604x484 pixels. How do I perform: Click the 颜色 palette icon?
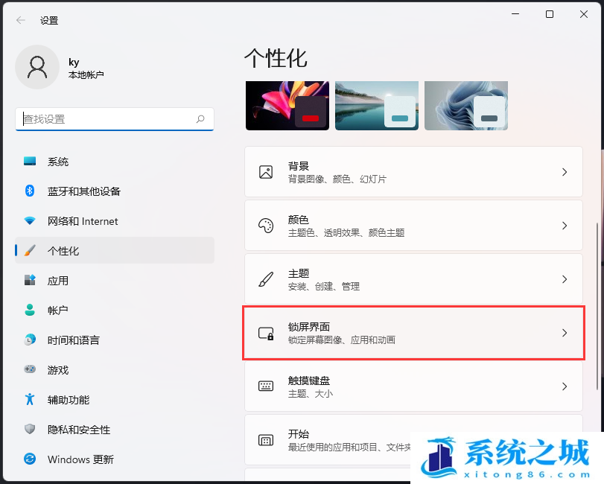click(266, 226)
